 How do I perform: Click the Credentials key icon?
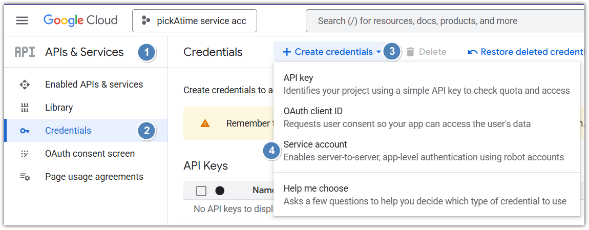tap(25, 131)
